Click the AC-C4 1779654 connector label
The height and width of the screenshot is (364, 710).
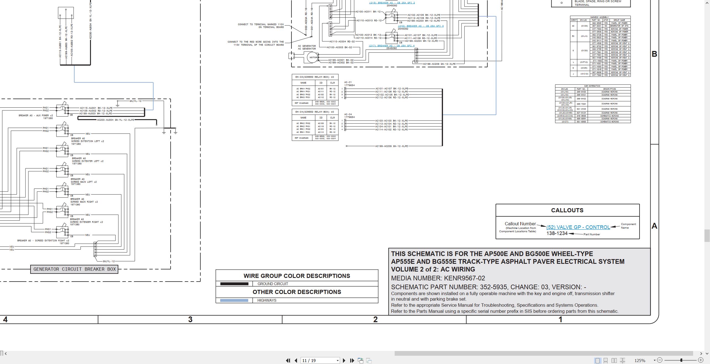[349, 116]
